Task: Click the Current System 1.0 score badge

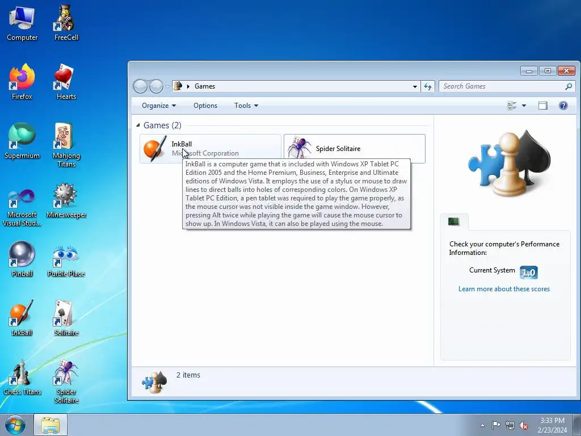Action: pos(528,272)
